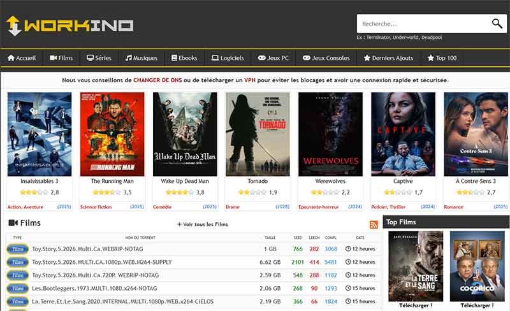Click the VPN link in banner
Viewport: 510px width, 311px height.
[x=250, y=80]
